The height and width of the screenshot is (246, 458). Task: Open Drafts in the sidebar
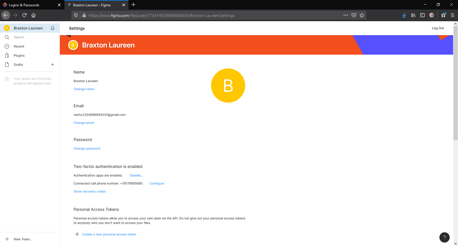(18, 65)
